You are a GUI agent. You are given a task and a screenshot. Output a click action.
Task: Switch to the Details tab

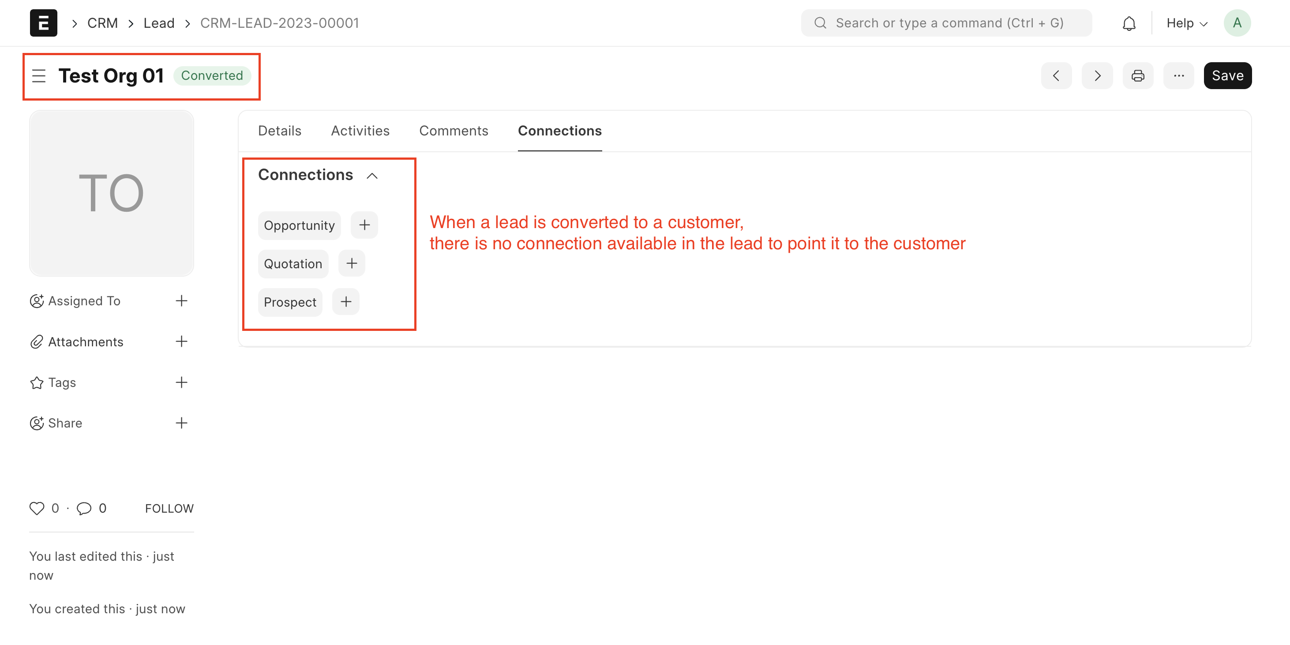pyautogui.click(x=279, y=130)
